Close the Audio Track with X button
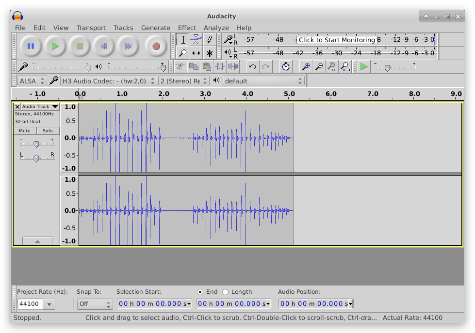The height and width of the screenshot is (333, 475). (x=17, y=107)
